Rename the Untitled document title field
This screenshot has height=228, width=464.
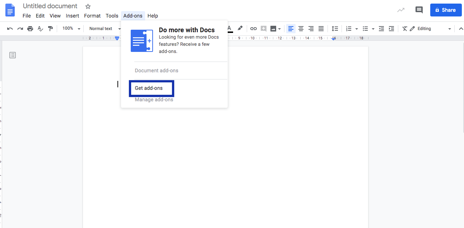coord(50,6)
